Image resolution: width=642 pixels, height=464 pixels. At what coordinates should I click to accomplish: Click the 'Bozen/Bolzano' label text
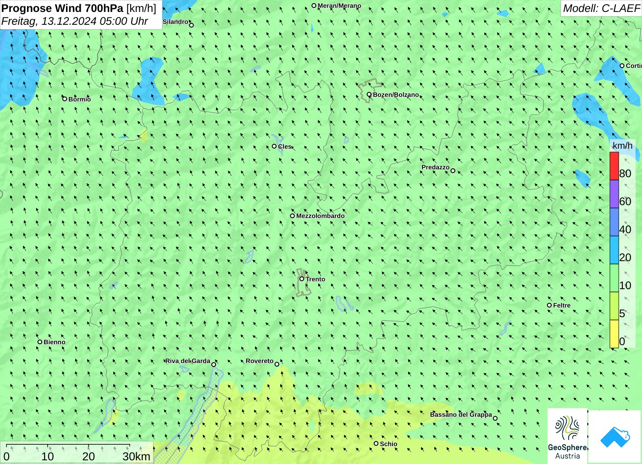point(396,95)
